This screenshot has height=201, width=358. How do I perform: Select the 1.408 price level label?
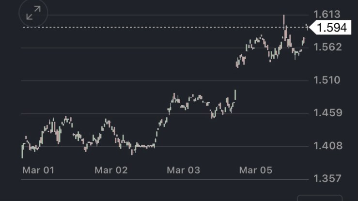(327, 146)
